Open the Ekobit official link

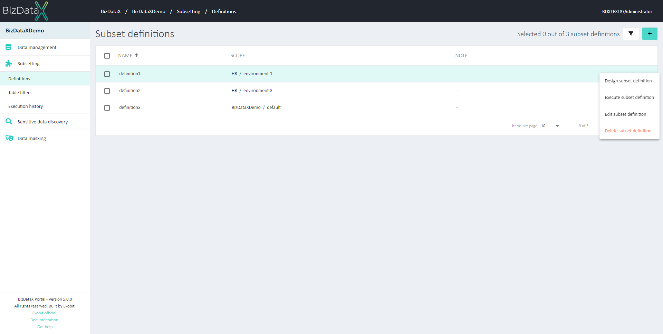(x=44, y=313)
